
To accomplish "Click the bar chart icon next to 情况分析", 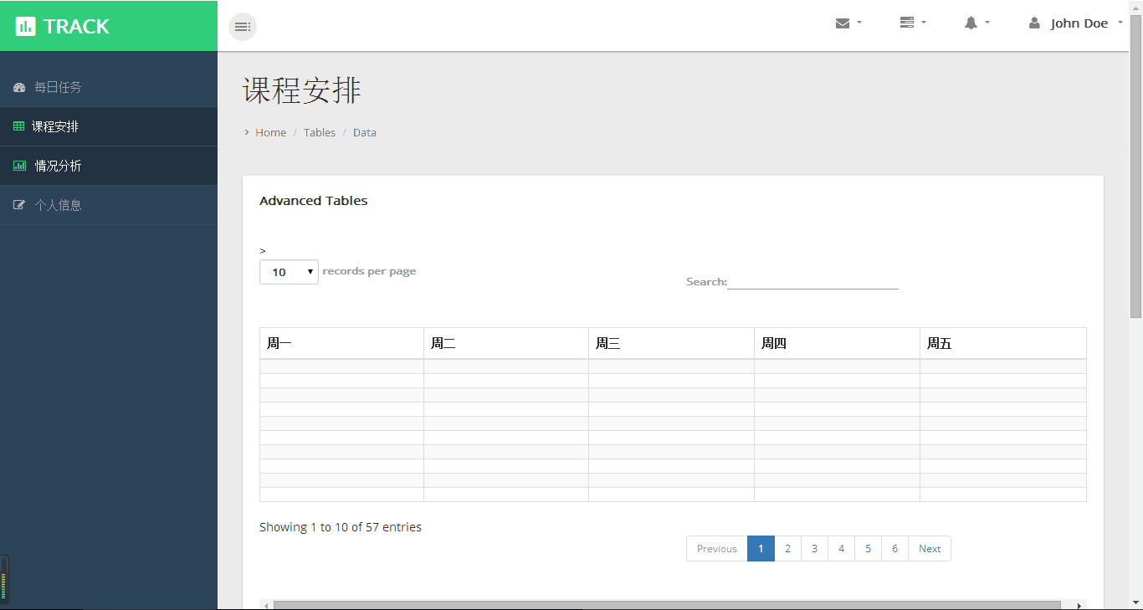I will 19,166.
